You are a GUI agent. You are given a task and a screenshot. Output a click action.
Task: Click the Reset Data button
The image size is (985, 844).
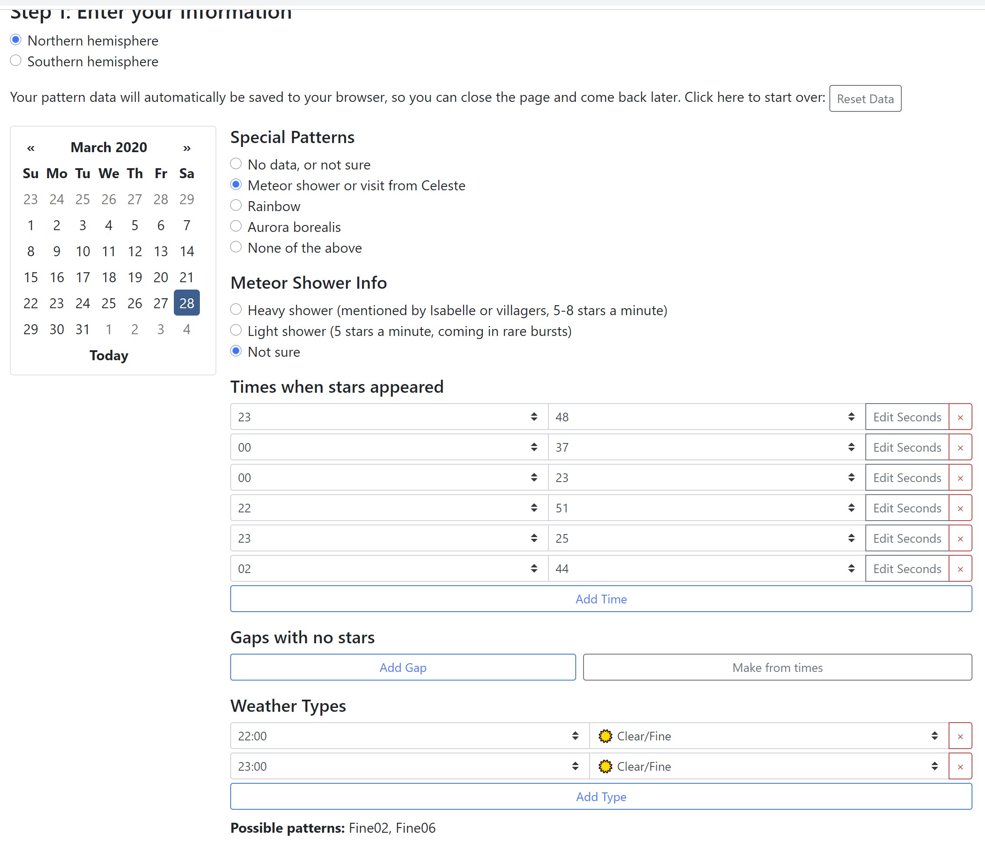pos(865,99)
